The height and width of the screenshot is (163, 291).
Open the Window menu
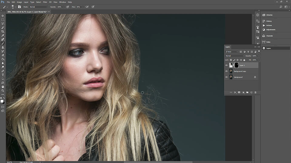[62, 2]
